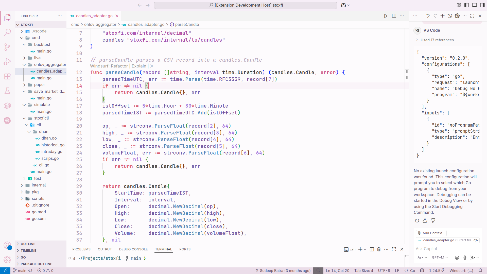Kill terminal with trash icon
The height and width of the screenshot is (274, 487).
click(x=379, y=249)
